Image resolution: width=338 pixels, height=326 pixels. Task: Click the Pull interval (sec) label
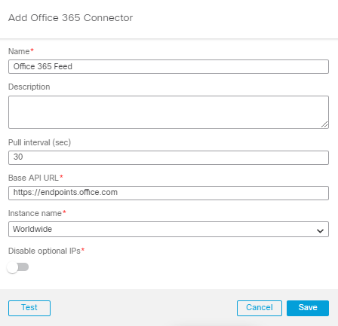point(39,142)
